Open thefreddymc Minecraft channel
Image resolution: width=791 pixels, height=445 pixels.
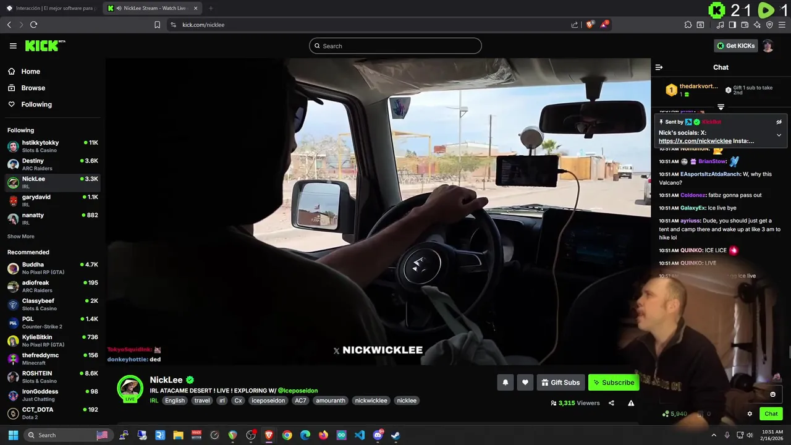53,358
